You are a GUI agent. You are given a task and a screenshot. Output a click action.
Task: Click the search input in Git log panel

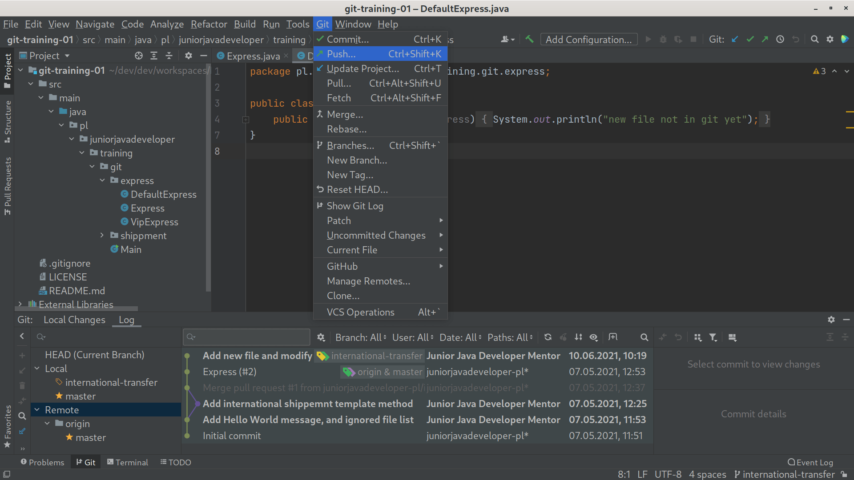click(x=247, y=336)
